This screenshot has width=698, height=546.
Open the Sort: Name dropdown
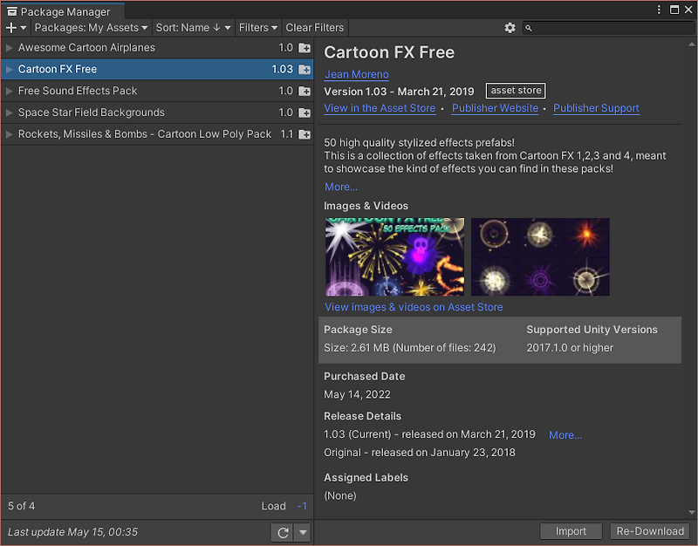[193, 28]
